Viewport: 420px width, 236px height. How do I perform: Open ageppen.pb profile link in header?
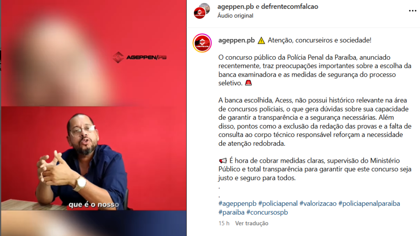pos(235,7)
